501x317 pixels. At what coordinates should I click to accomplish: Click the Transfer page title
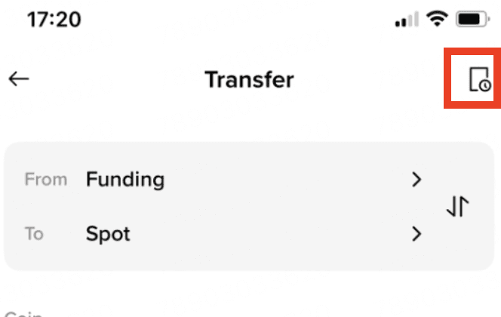(249, 79)
